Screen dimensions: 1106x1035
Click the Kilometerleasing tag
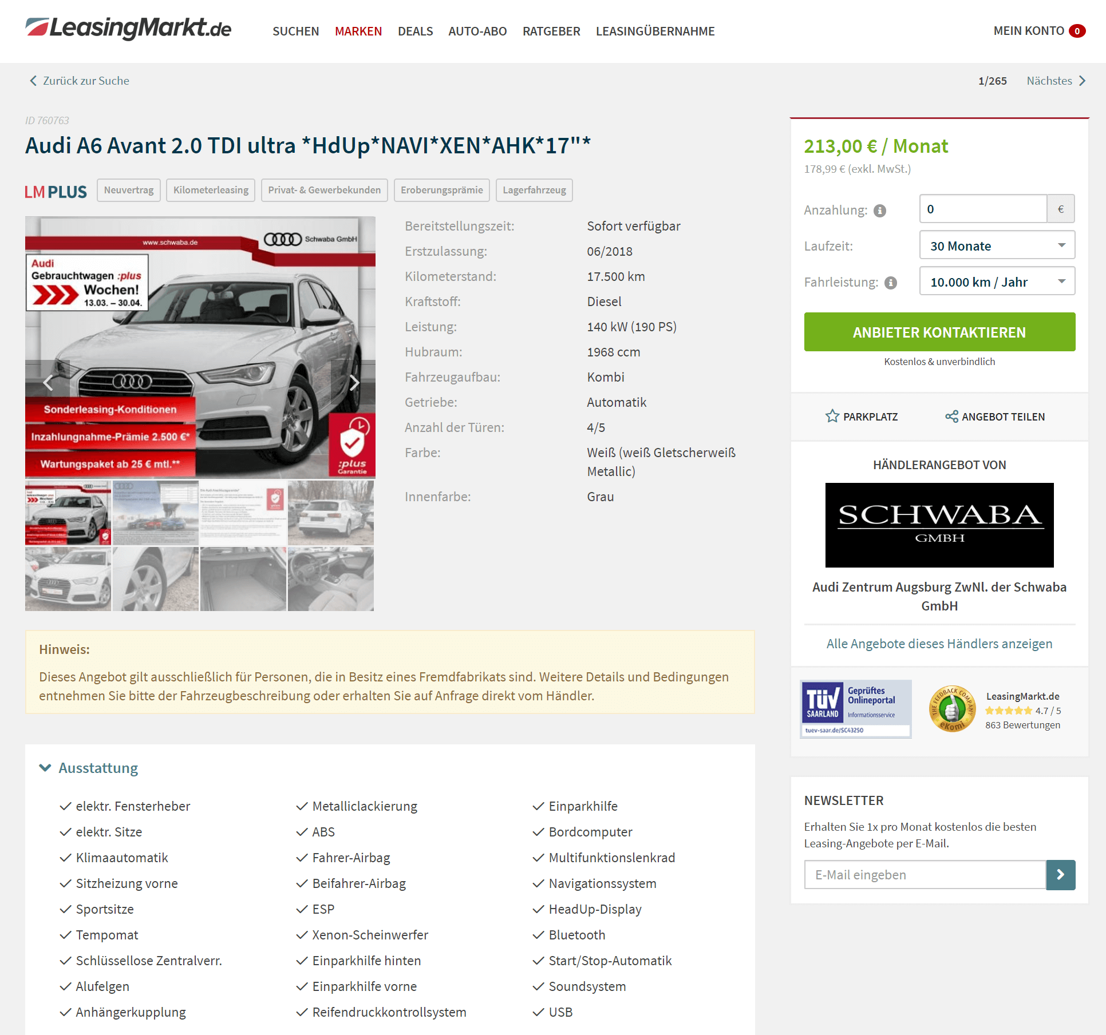211,190
